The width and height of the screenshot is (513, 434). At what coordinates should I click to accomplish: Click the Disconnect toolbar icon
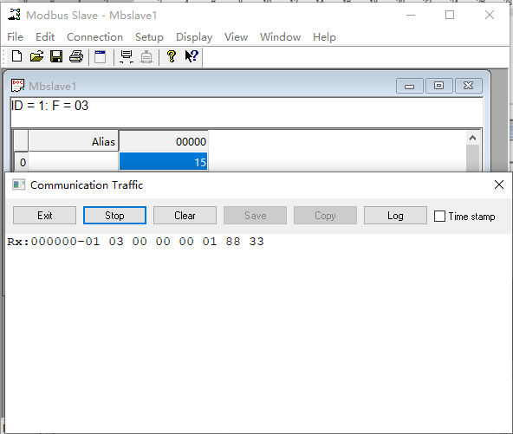tap(146, 56)
